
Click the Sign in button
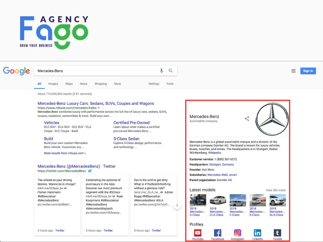308,71
